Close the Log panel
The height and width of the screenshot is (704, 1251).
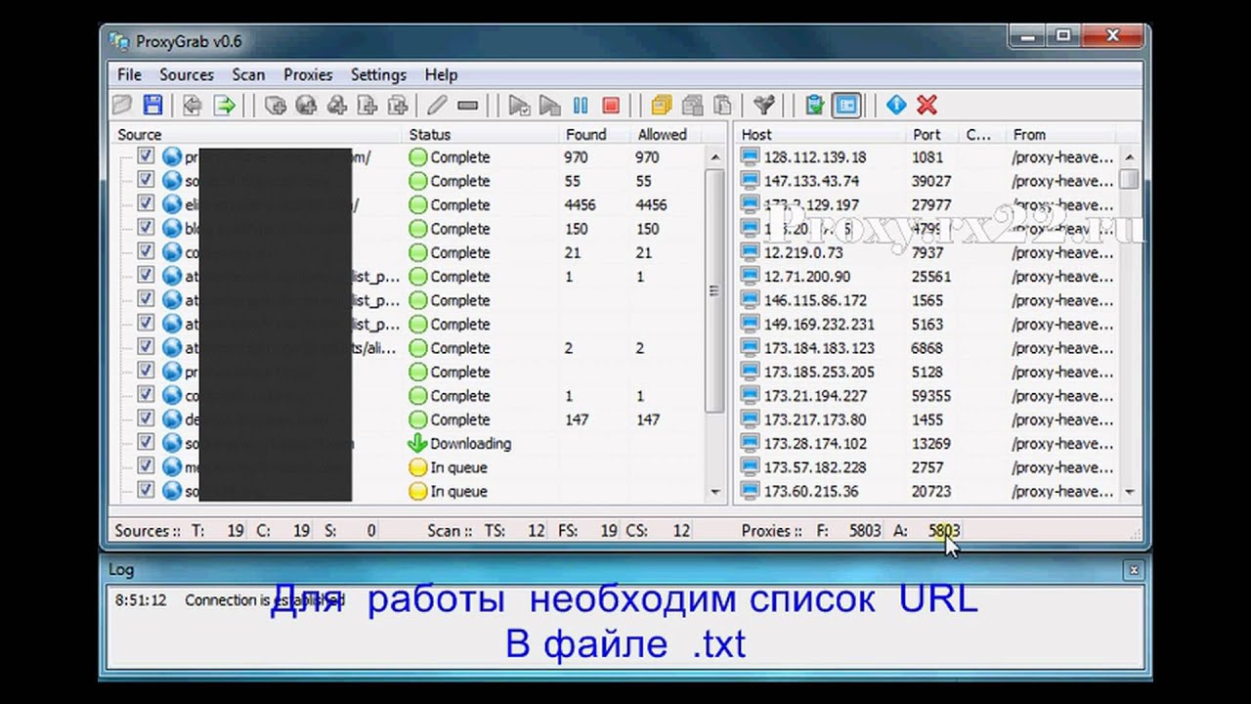[1133, 569]
